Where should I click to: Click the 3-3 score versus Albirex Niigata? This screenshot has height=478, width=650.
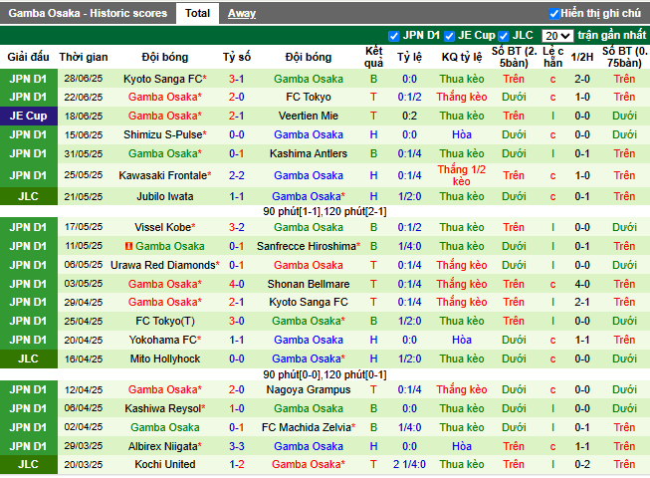(236, 446)
